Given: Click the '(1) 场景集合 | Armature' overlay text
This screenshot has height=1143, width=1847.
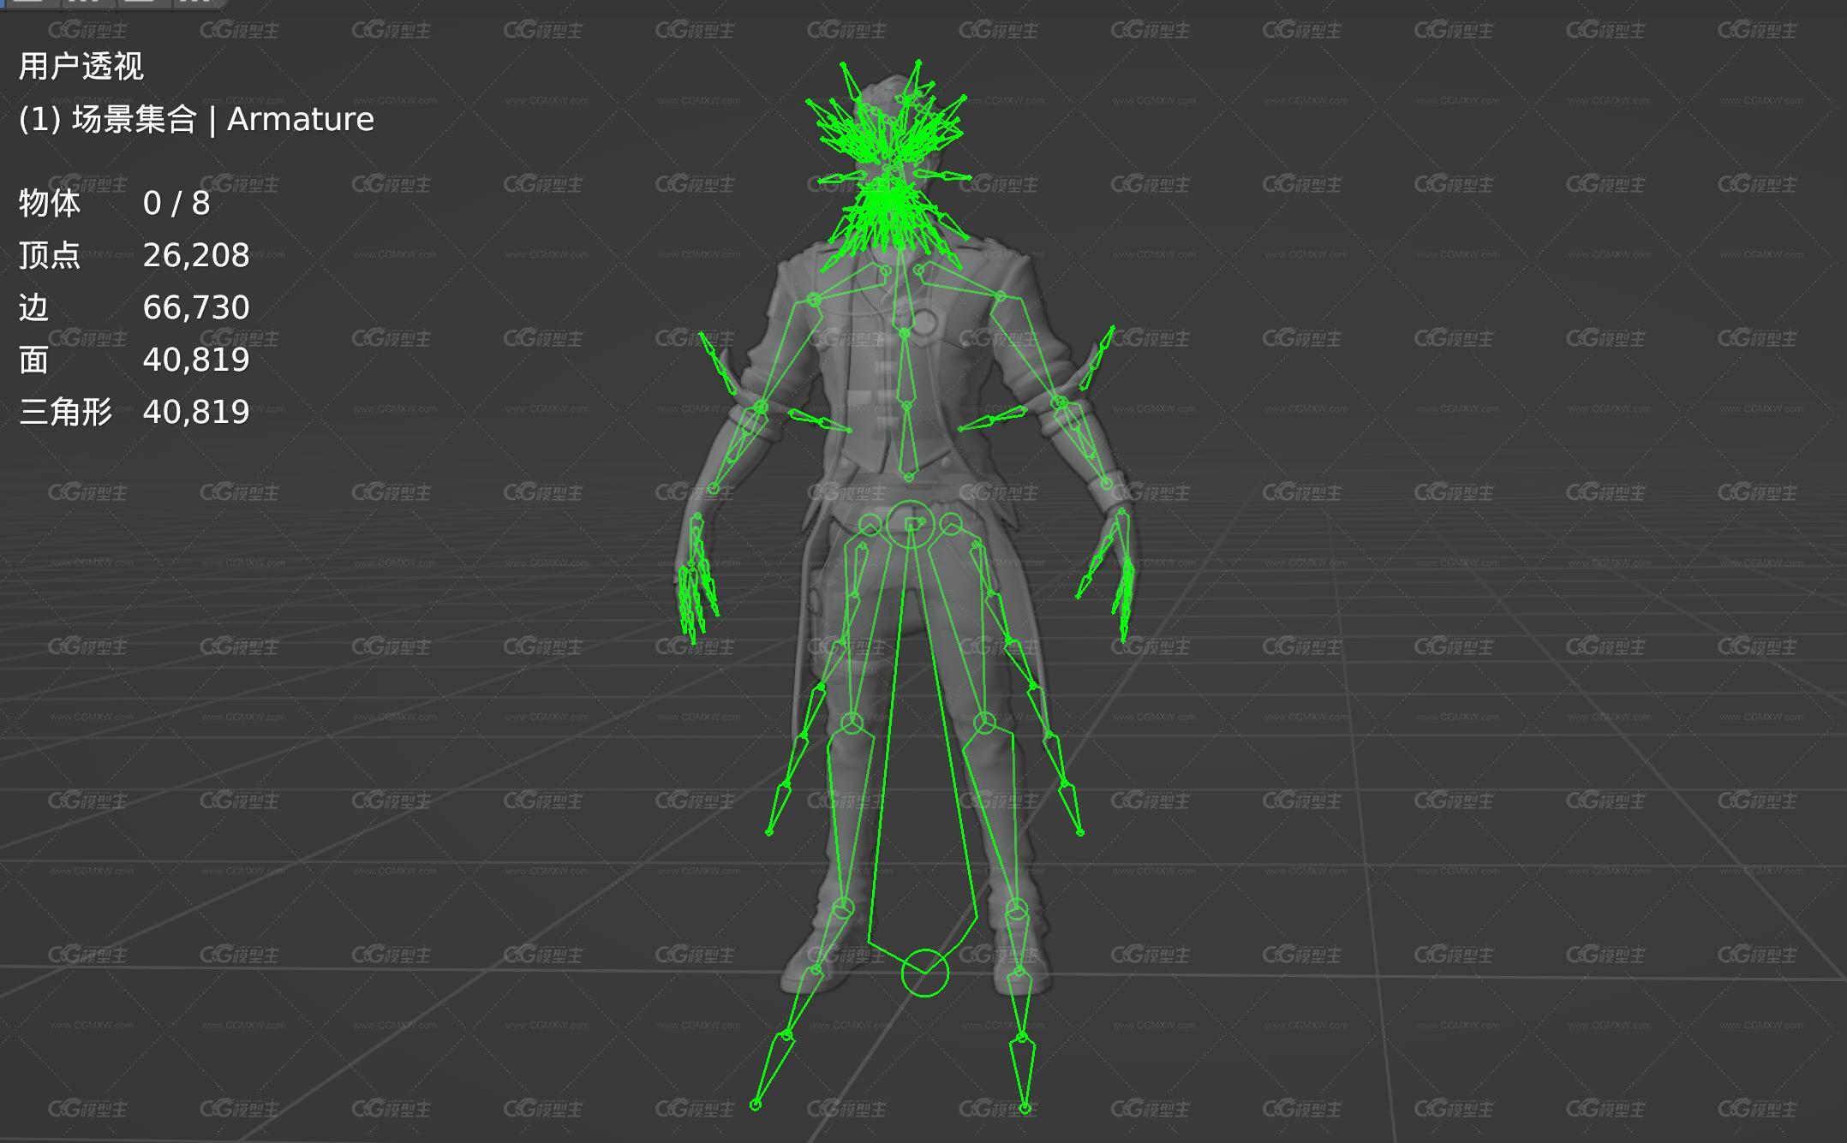Looking at the screenshot, I should click(196, 119).
